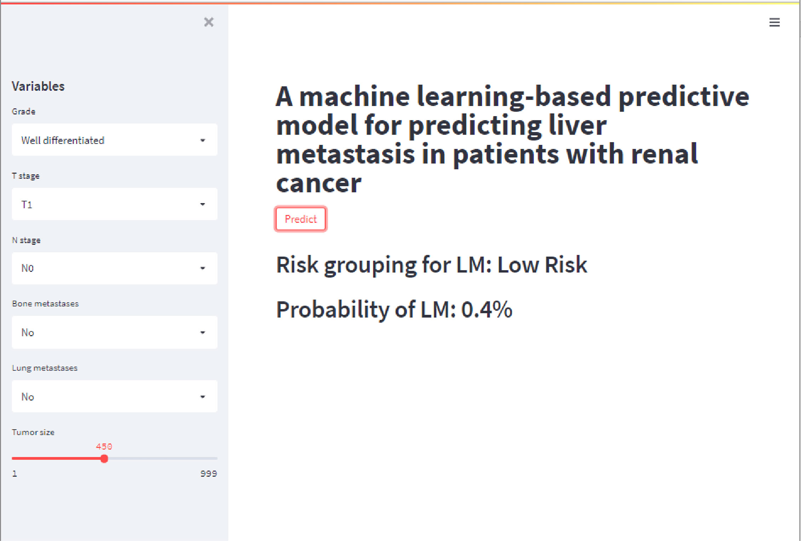Click the N0 value in N stage box
The image size is (801, 541).
pyautogui.click(x=28, y=268)
